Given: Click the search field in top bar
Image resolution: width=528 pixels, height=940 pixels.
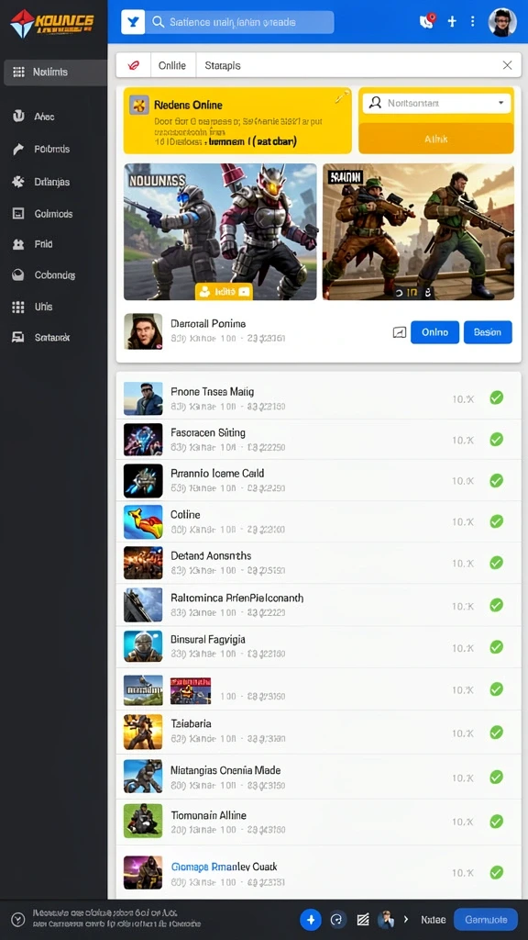Looking at the screenshot, I should 240,22.
